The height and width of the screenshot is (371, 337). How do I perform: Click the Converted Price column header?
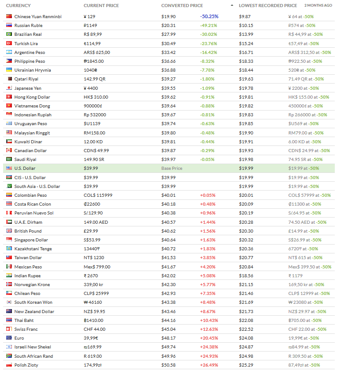pyautogui.click(x=182, y=6)
